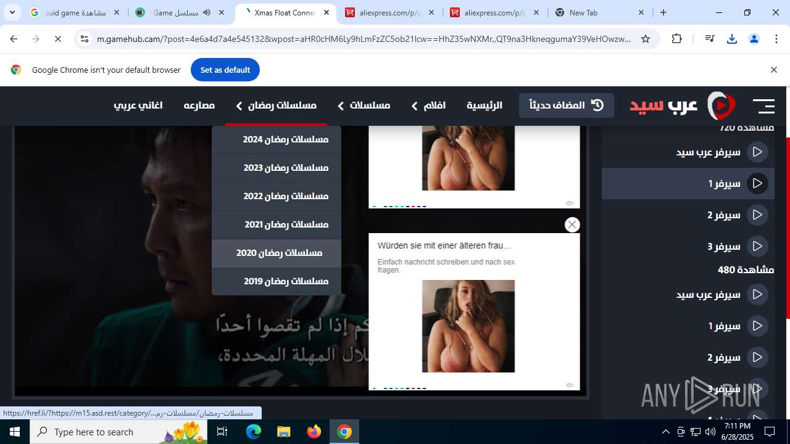Switch to the Xmas Float Connect tab
This screenshot has width=790, height=444.
pos(286,12)
